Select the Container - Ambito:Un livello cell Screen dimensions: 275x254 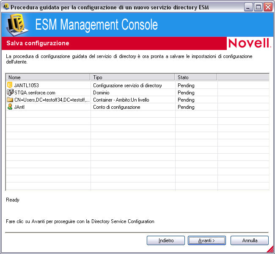121,100
